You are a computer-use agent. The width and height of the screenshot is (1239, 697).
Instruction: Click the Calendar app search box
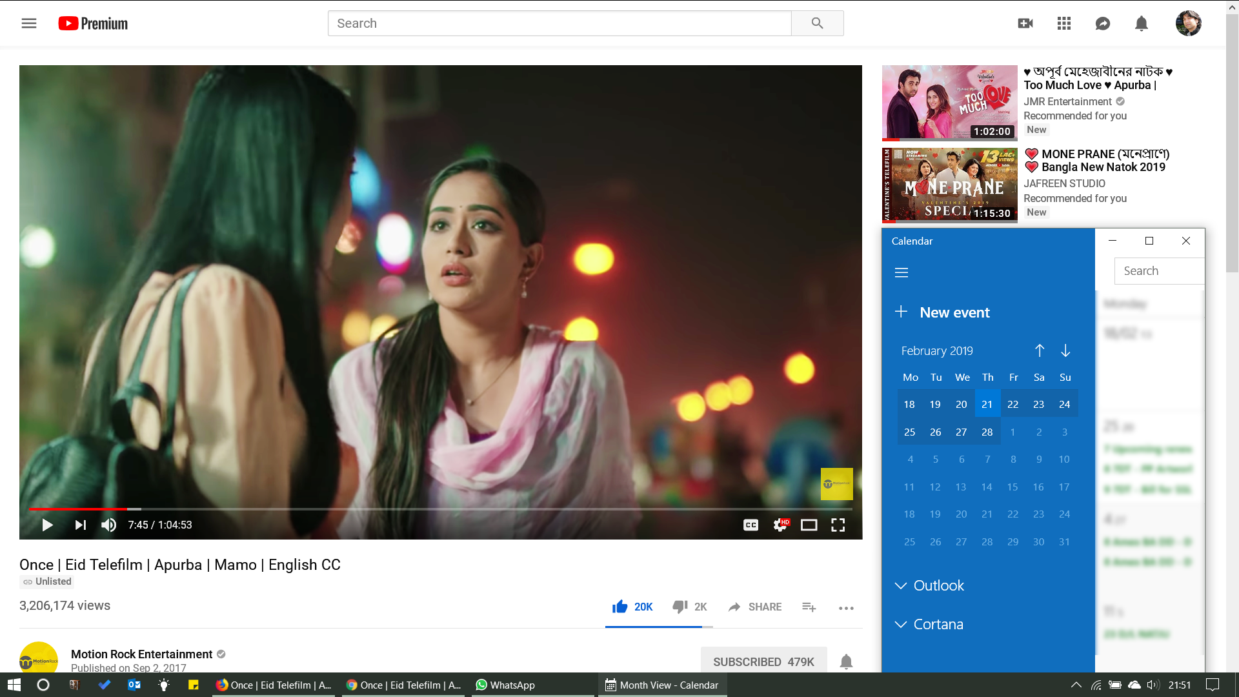coord(1159,271)
